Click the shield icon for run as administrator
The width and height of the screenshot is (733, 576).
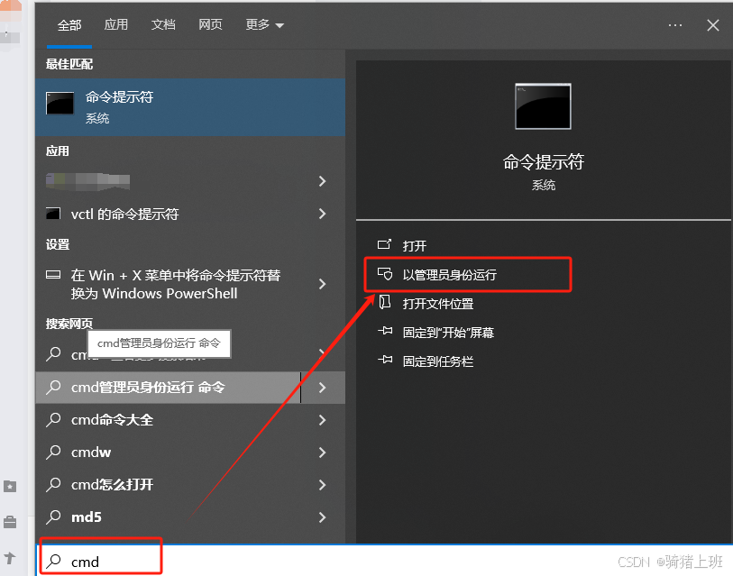[385, 274]
